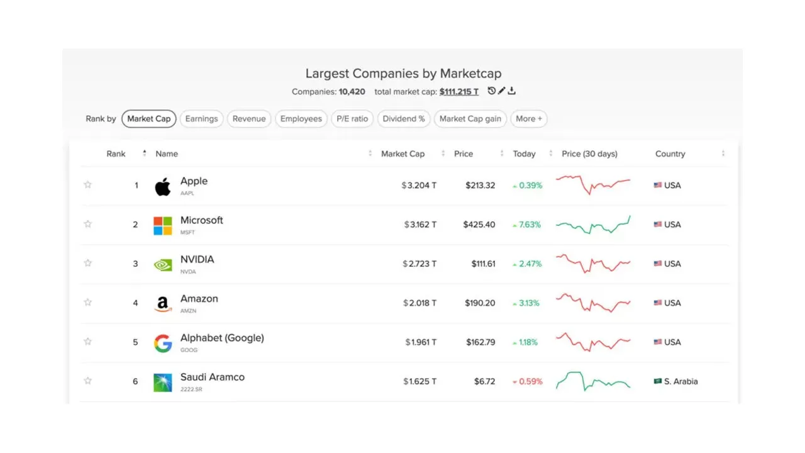Image resolution: width=805 pixels, height=453 pixels.
Task: Rank by Earnings
Action: pyautogui.click(x=201, y=119)
